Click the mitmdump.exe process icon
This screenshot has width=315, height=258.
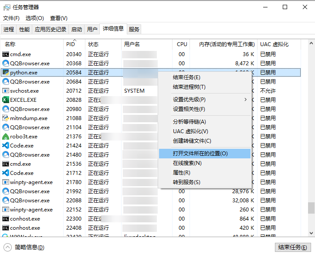pos(6,118)
